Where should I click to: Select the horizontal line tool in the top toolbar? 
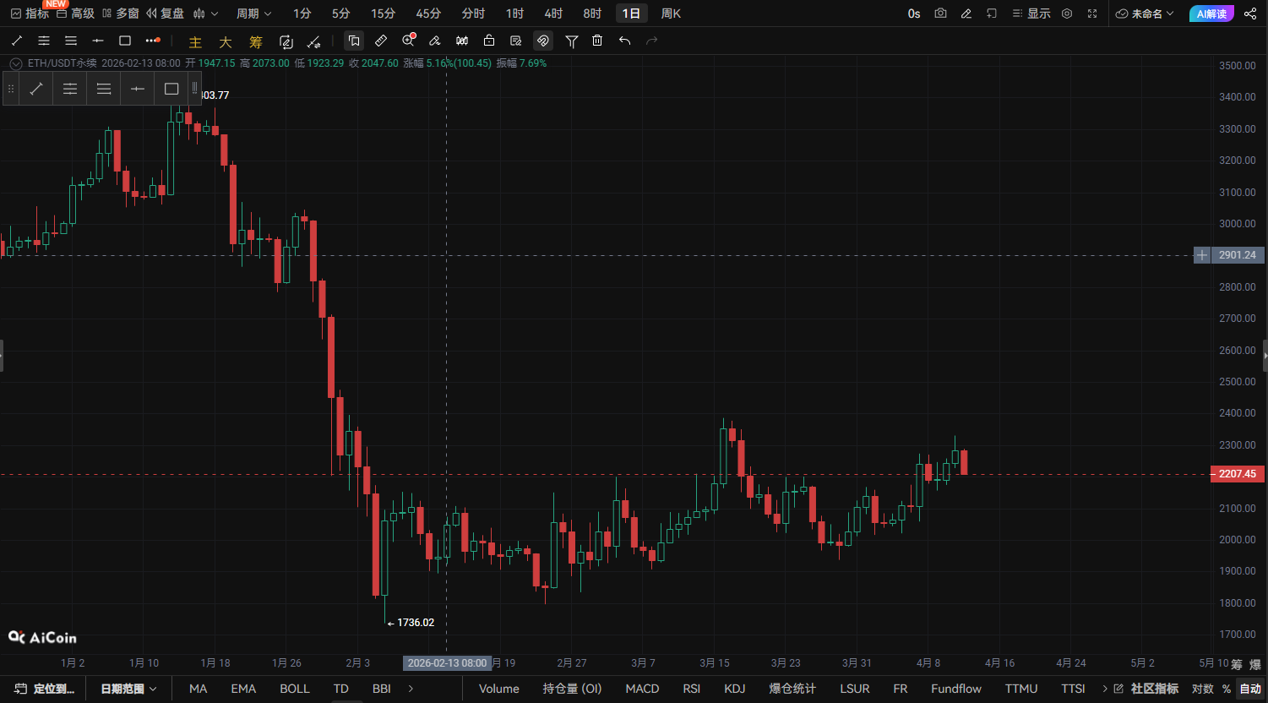[98, 41]
